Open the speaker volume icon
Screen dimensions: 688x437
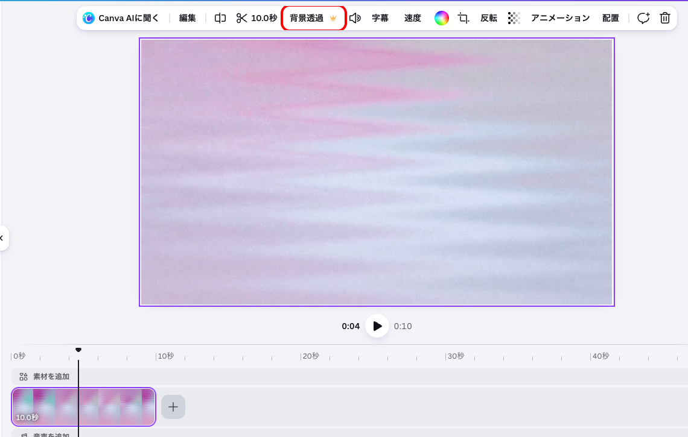click(x=355, y=18)
